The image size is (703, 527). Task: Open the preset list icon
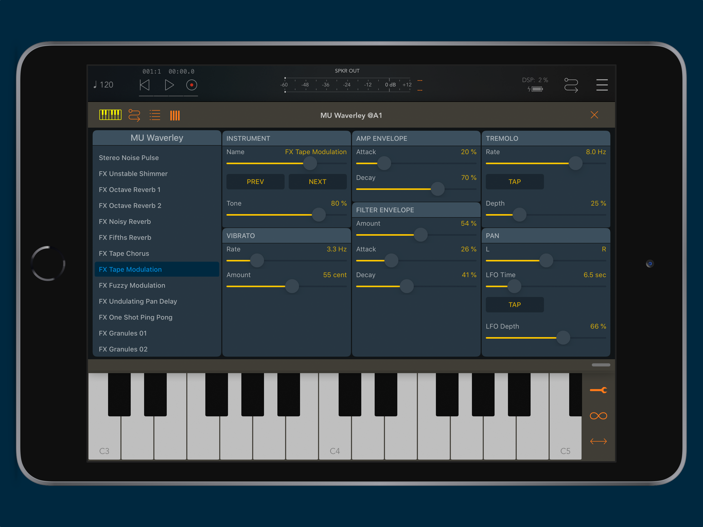(155, 115)
